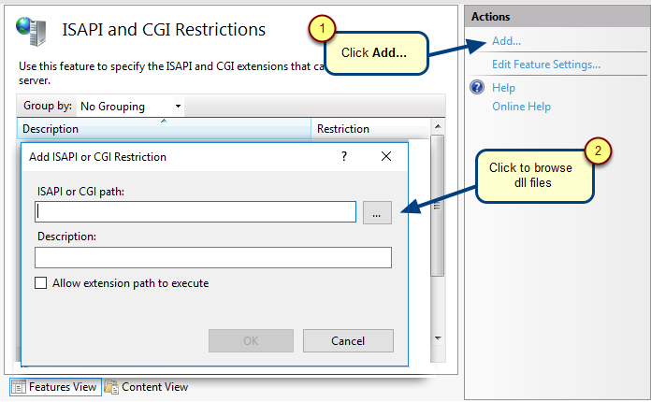Click the Features View tab icon
The image size is (651, 402).
pos(19,387)
